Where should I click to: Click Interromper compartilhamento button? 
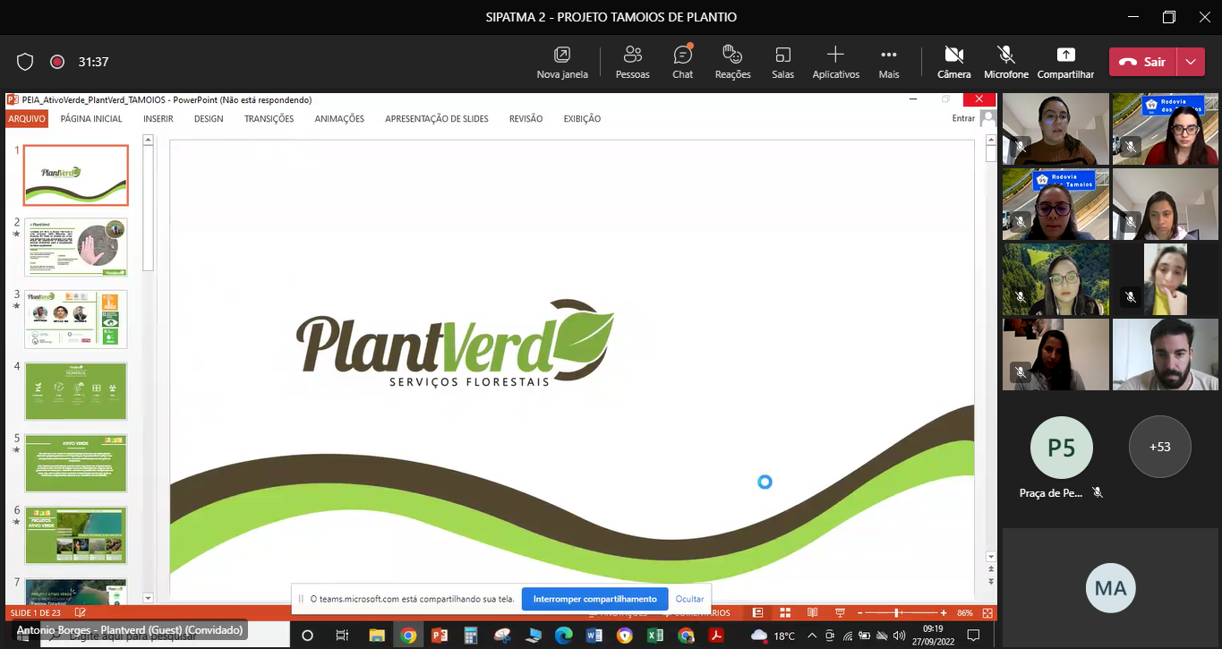(594, 599)
